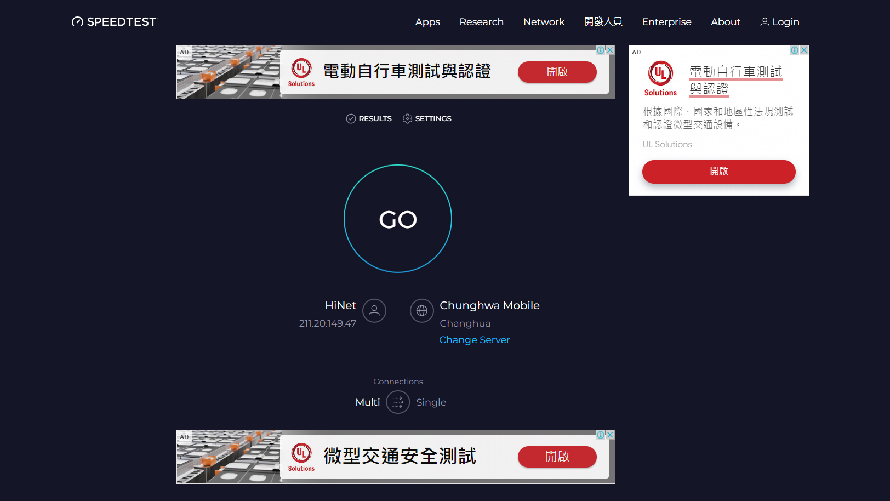
Task: Open the About menu
Action: tap(726, 22)
